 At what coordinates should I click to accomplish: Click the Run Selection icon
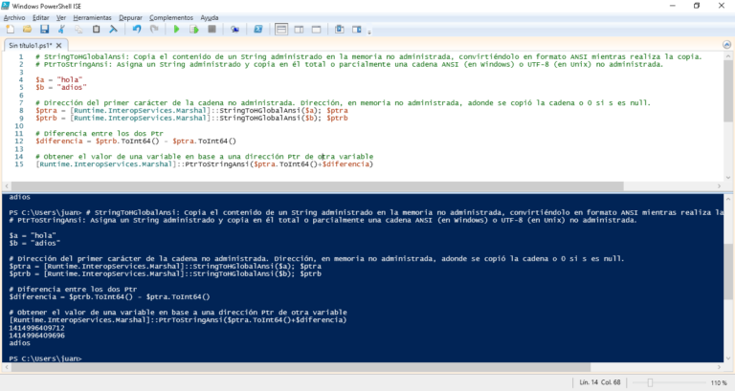[x=194, y=29]
